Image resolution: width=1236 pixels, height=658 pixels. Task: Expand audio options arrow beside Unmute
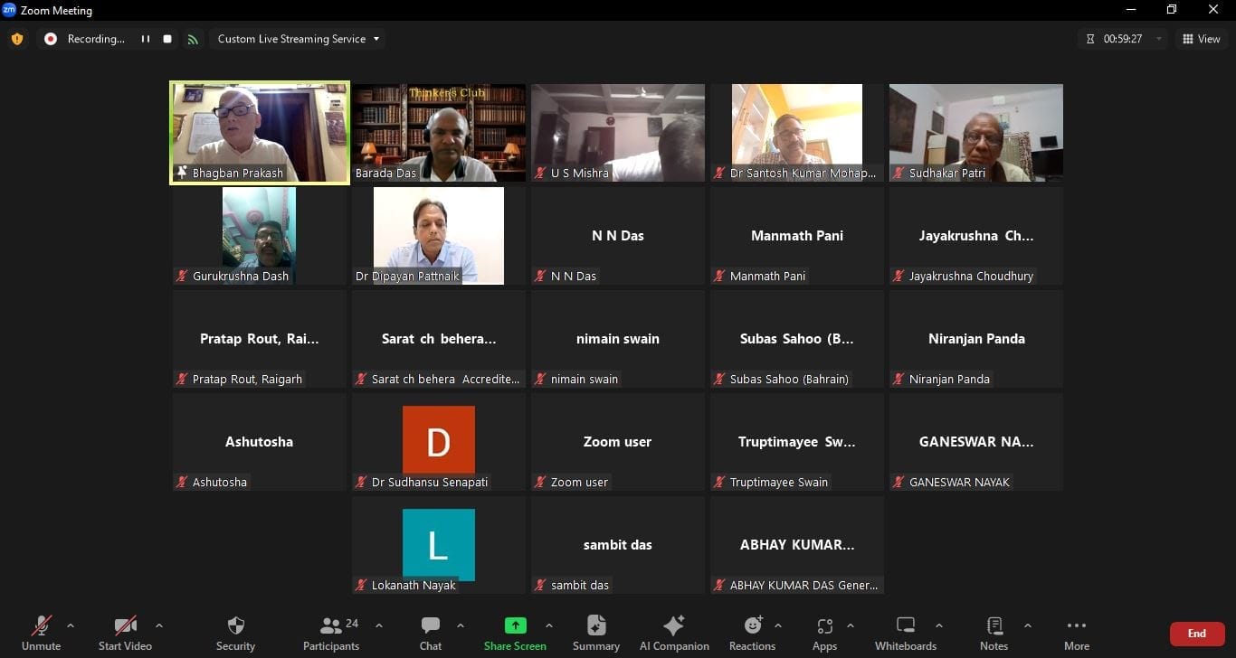71,625
